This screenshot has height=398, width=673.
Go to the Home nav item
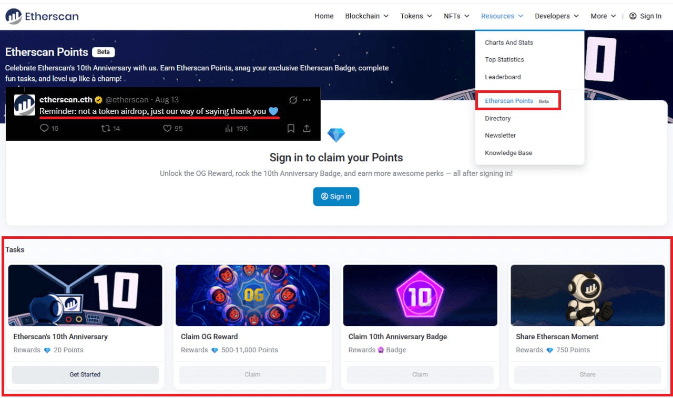[x=324, y=16]
